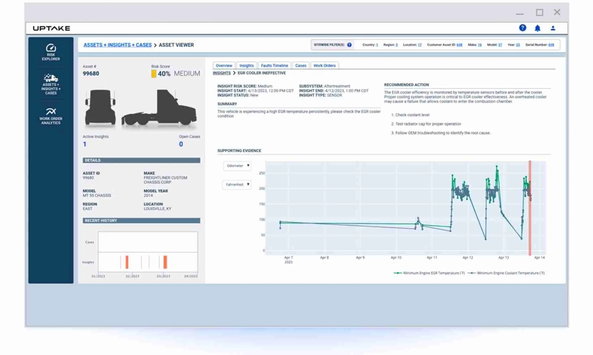The height and width of the screenshot is (355, 593).
Task: Click the Apr 12 x-axis label
Action: click(x=468, y=258)
